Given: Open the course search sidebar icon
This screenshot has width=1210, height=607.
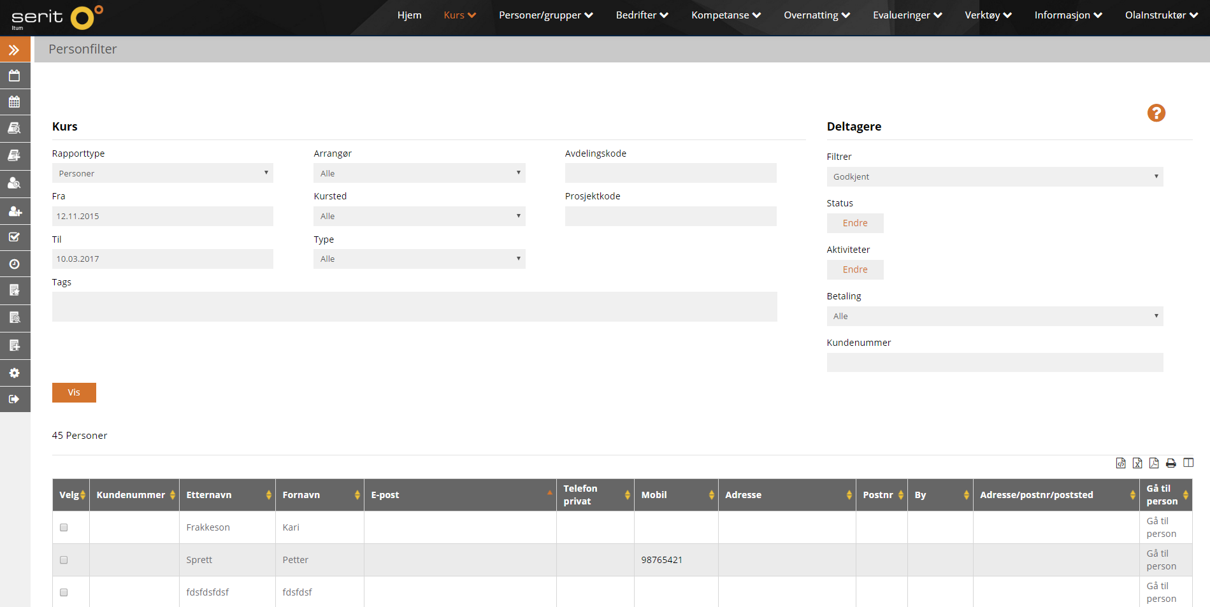Looking at the screenshot, I should 15,128.
